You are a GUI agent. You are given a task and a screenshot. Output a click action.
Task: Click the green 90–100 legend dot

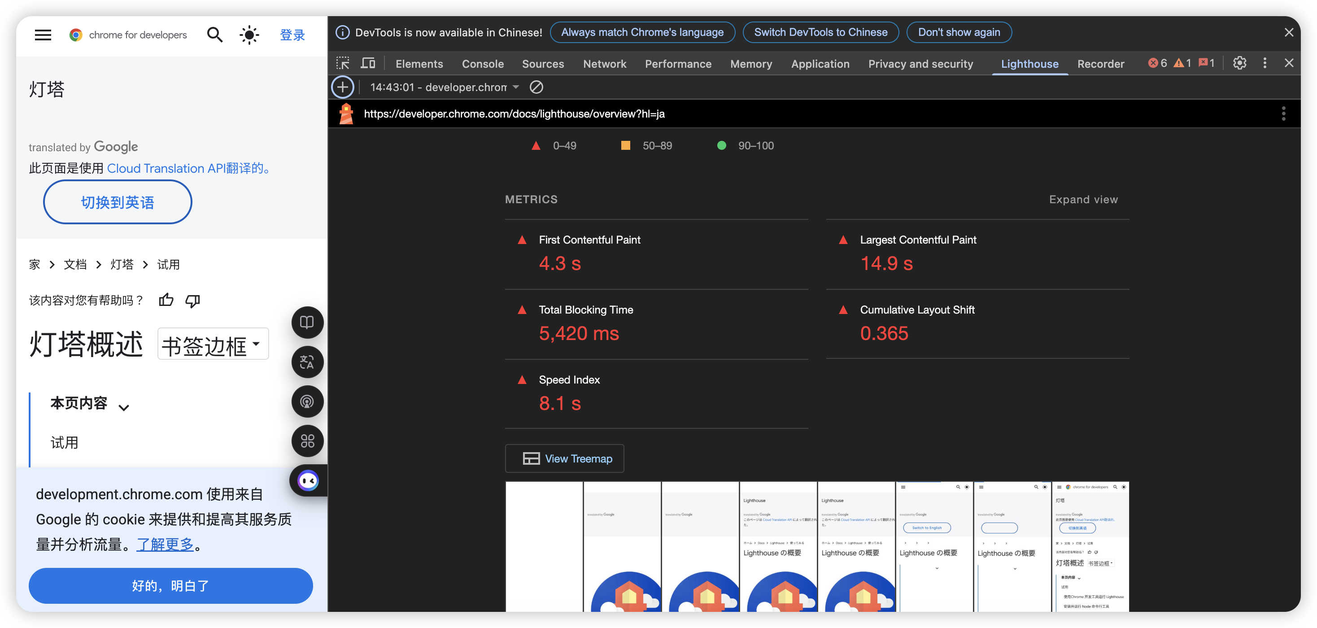point(721,145)
